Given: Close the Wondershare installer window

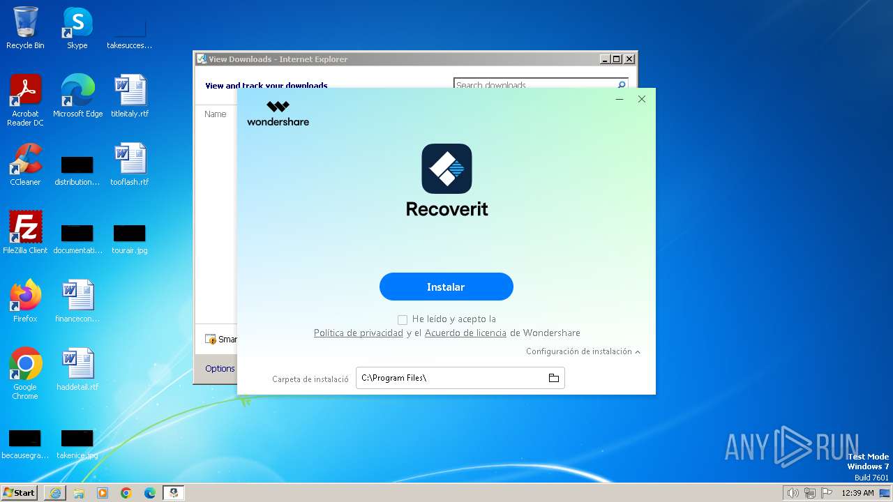Looking at the screenshot, I should (x=642, y=99).
